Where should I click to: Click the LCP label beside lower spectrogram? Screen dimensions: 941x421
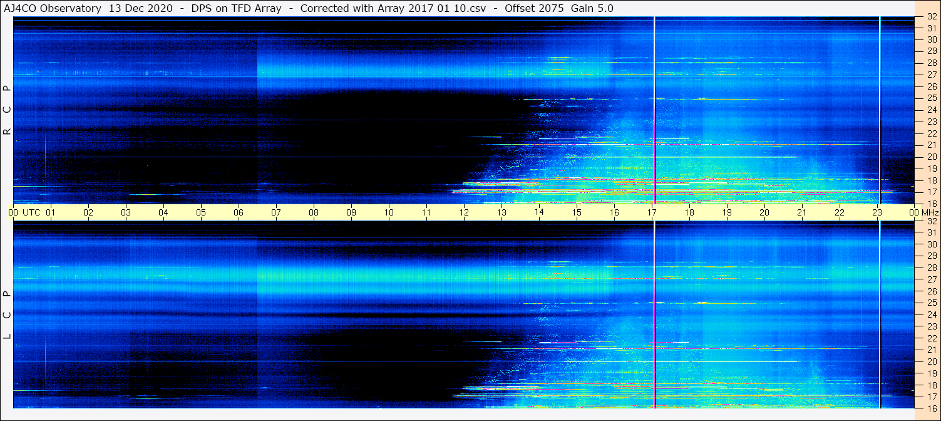(7, 314)
